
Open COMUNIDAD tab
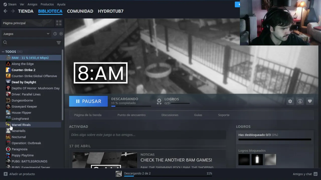(80, 11)
